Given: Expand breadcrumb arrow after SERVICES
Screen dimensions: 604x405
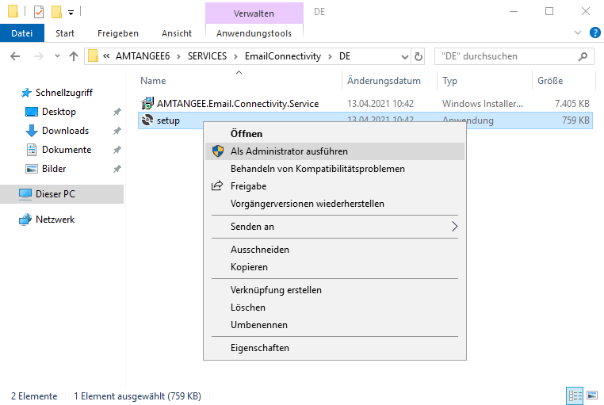Looking at the screenshot, I should click(x=235, y=56).
